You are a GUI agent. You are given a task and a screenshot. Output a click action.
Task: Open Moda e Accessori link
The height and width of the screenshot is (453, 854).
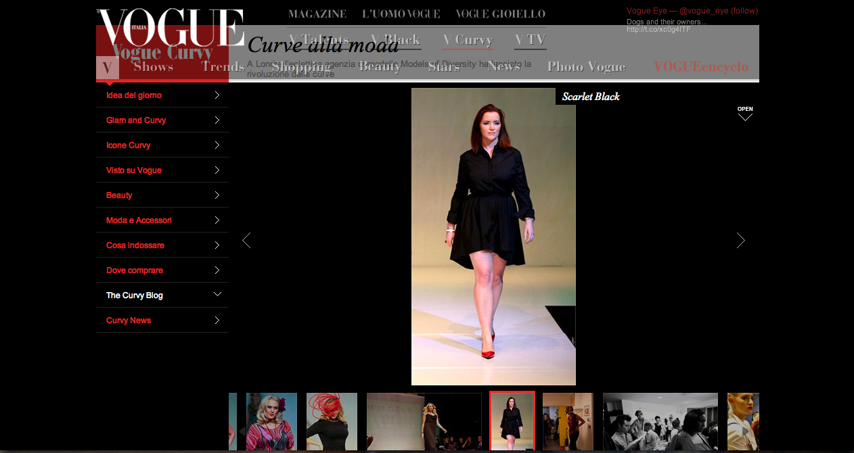[139, 220]
